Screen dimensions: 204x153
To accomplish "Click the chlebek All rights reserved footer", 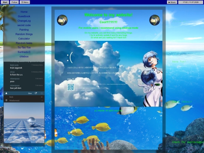I will [108, 111].
